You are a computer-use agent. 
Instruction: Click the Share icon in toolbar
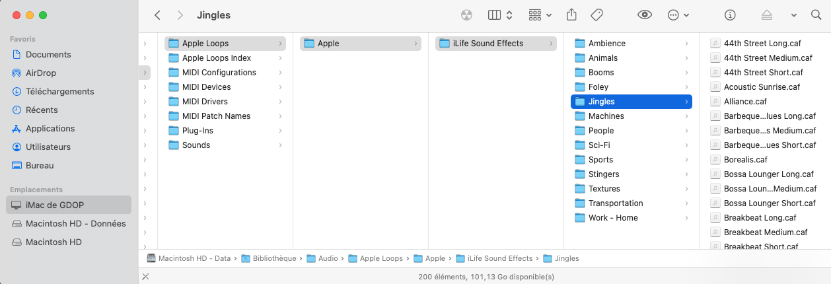click(572, 15)
